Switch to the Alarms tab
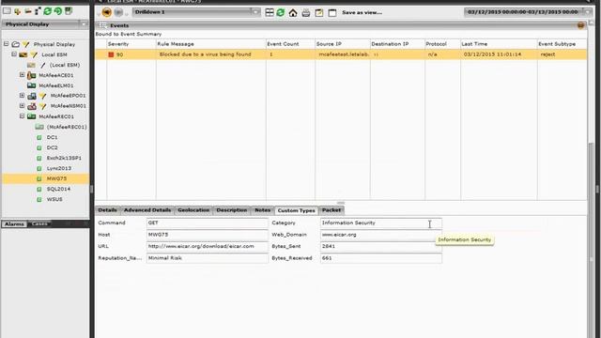Image resolution: width=601 pixels, height=338 pixels. coord(14,223)
